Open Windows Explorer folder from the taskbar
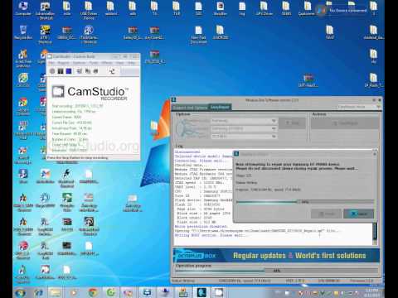Image resolution: width=398 pixels, height=298 pixels. [55, 293]
